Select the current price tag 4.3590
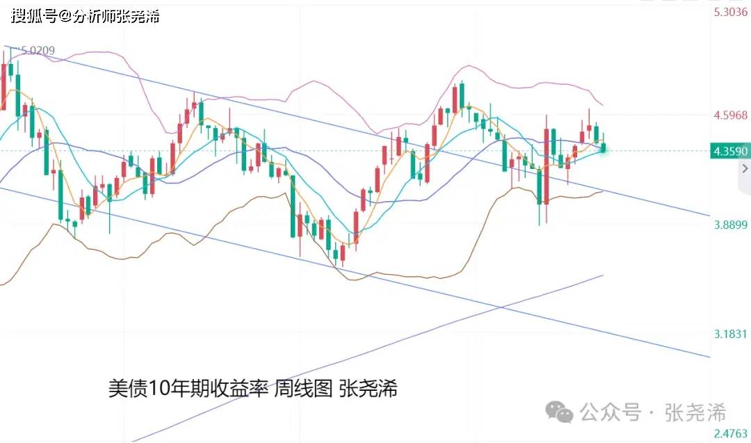 [x=730, y=152]
